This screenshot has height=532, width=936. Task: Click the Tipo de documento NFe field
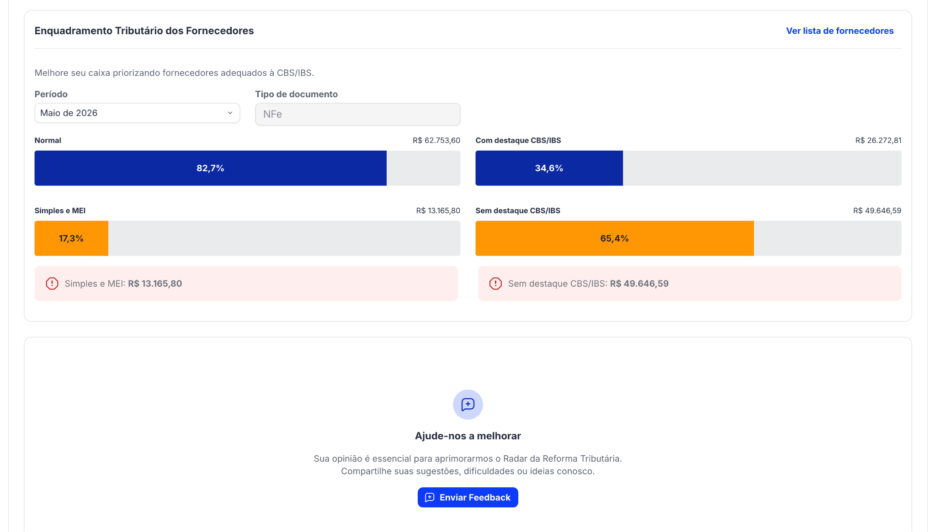[x=357, y=114]
